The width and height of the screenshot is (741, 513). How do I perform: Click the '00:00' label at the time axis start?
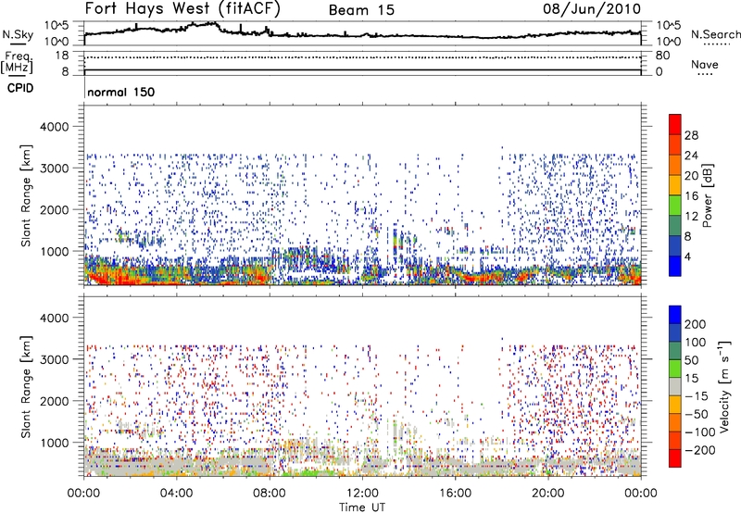[x=83, y=494]
